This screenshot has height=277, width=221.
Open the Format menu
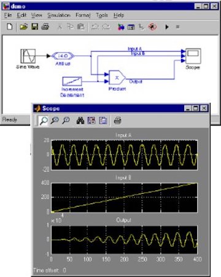83,15
